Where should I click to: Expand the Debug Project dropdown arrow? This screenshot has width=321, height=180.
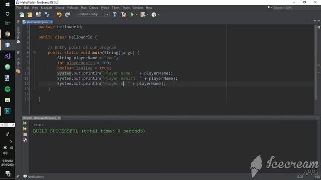click(148, 14)
